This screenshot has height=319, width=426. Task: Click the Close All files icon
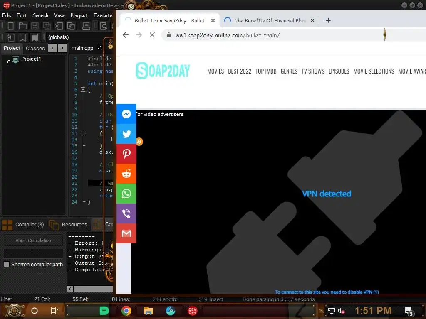click(71, 26)
